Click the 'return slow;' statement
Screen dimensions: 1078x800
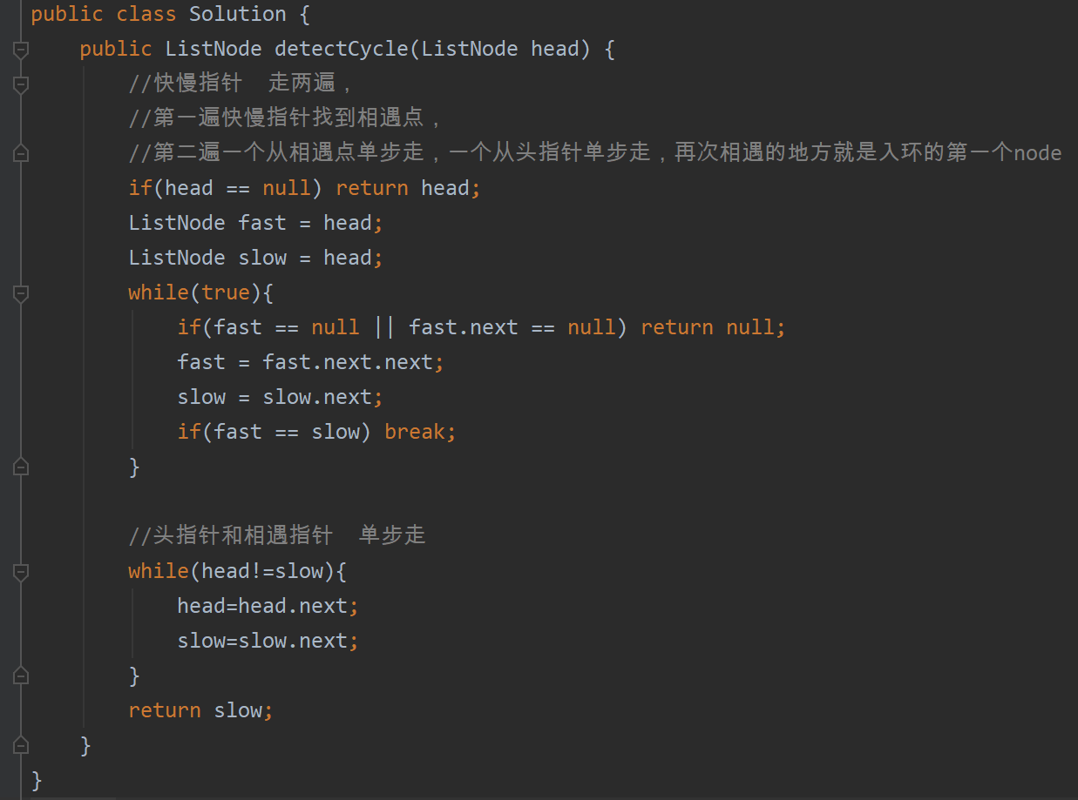coord(201,710)
